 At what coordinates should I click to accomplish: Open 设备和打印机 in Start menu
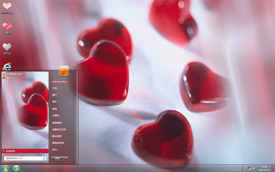point(59,129)
